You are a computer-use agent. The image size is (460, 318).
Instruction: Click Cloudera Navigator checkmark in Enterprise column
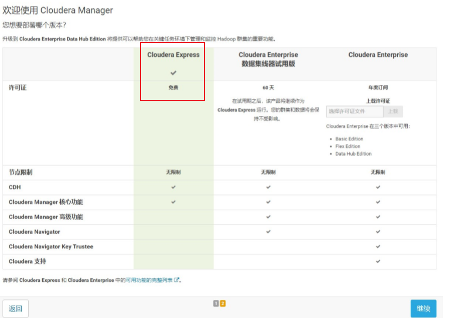[x=378, y=232]
